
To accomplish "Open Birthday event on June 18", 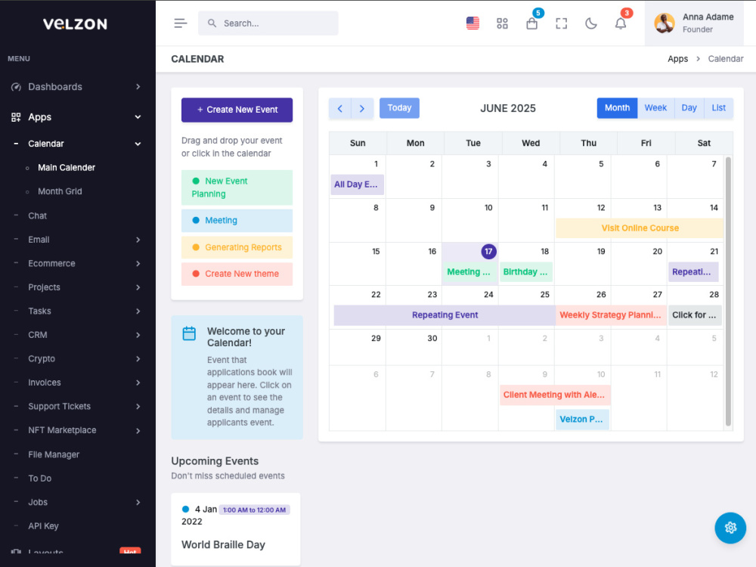I will (x=525, y=272).
